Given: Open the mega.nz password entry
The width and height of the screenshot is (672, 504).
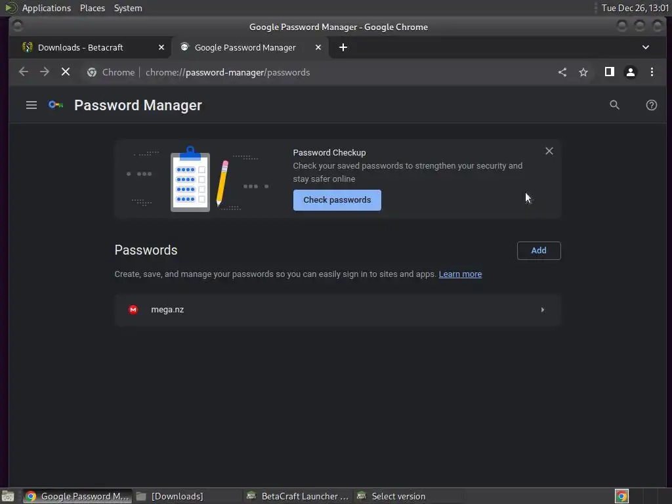Looking at the screenshot, I should pyautogui.click(x=338, y=310).
